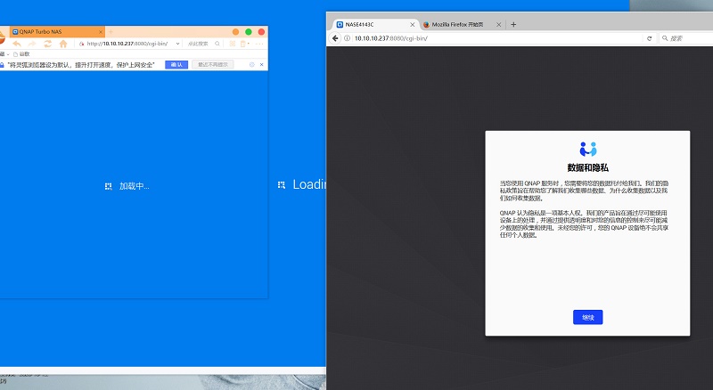Choose the don't remind again button
The height and width of the screenshot is (390, 713).
pos(213,64)
